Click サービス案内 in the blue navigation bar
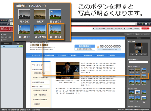151x111 pixels. click(62, 54)
